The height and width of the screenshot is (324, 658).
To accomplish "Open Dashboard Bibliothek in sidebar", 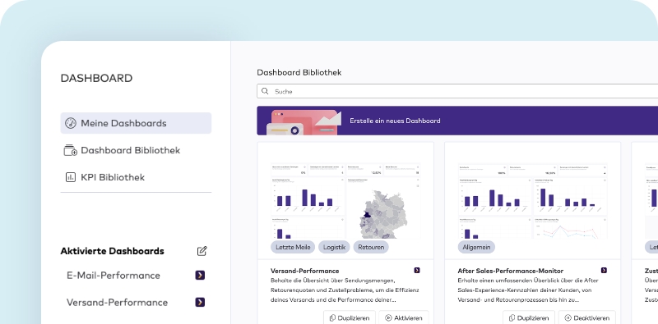I will [122, 150].
